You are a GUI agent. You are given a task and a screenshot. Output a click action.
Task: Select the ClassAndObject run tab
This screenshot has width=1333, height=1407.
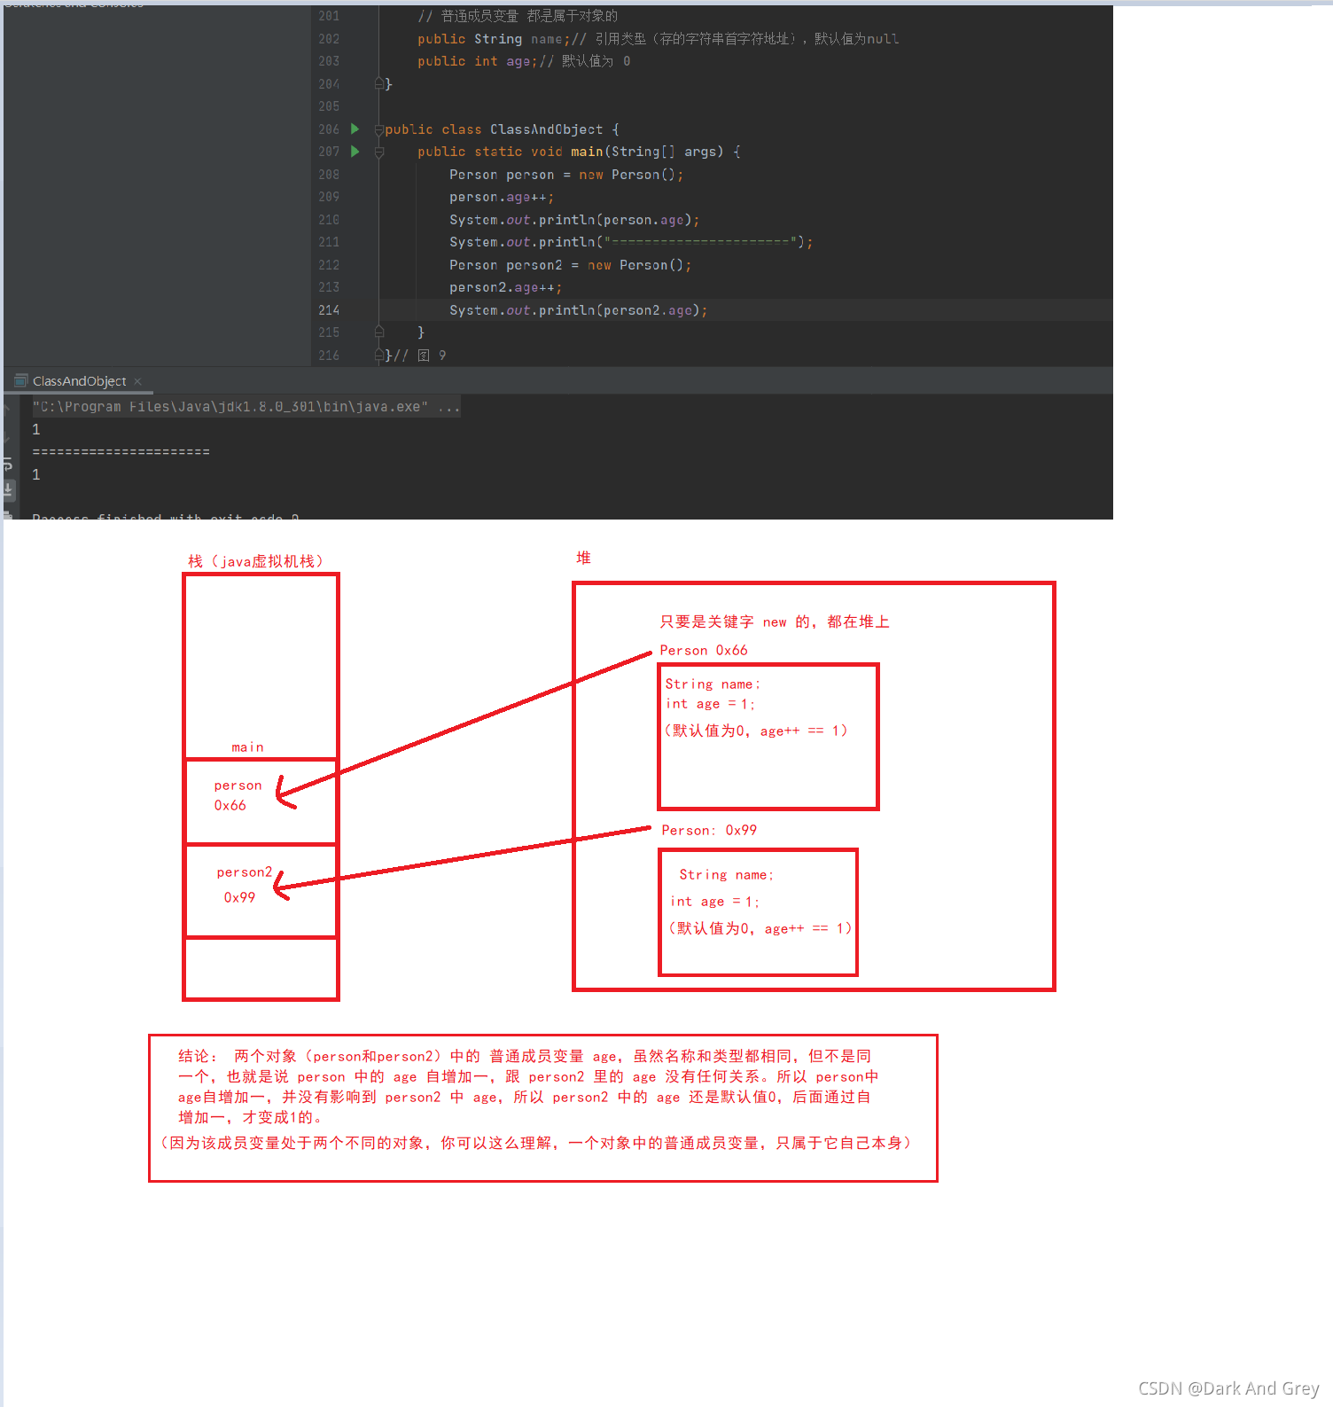click(x=79, y=381)
